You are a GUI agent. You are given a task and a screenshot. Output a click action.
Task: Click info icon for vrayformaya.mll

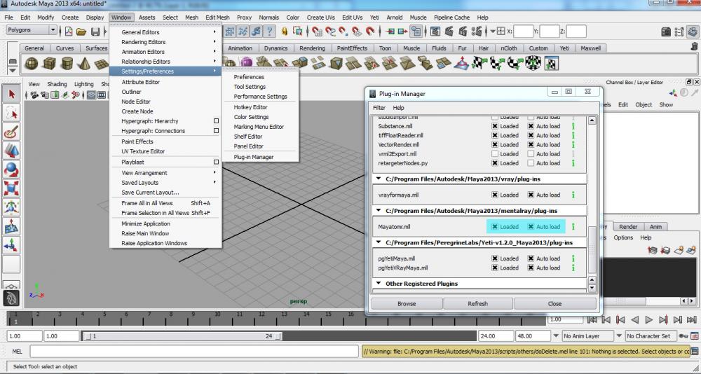coord(573,195)
